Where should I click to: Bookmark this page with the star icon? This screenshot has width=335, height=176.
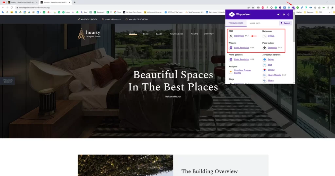253,8
